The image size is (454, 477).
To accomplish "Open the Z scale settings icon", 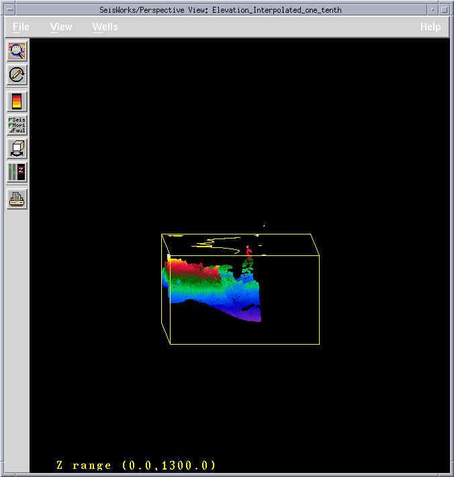I will (x=17, y=172).
